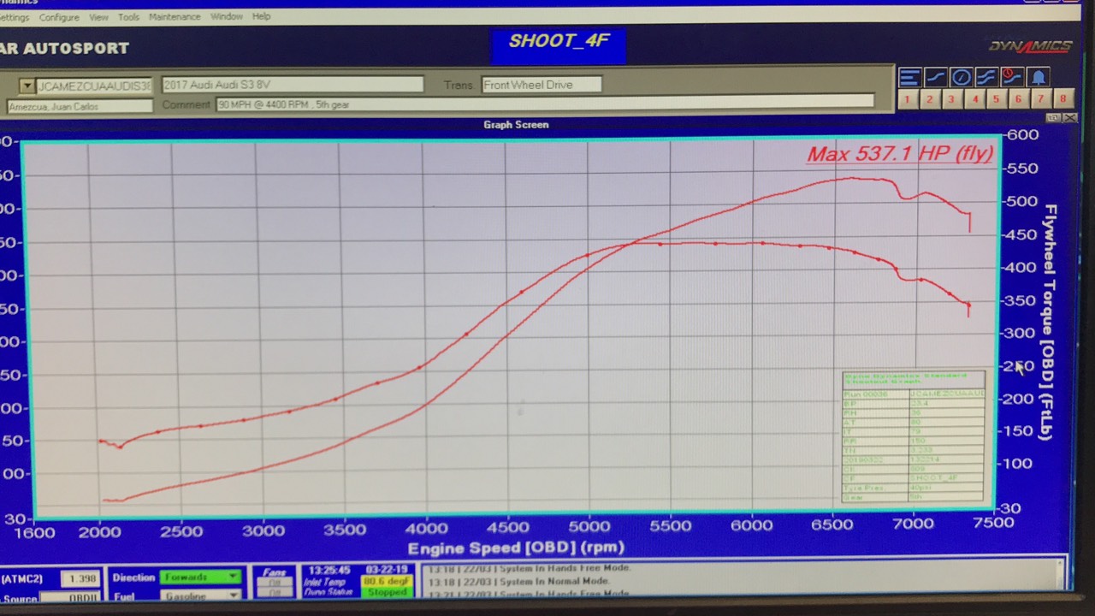
Task: Click the bell alarm icon
Action: [x=1038, y=78]
